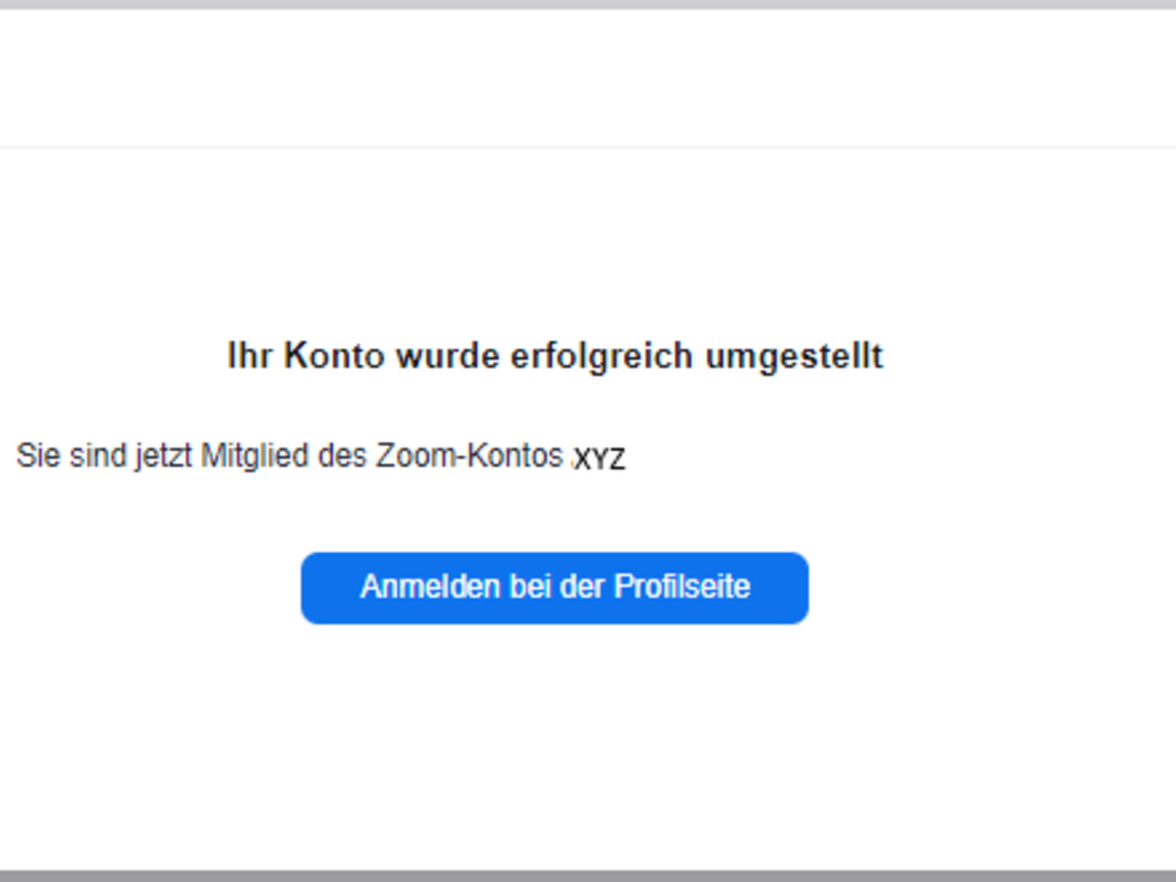Click the word 'sind' in the message
The image size is (1176, 882).
[98, 456]
